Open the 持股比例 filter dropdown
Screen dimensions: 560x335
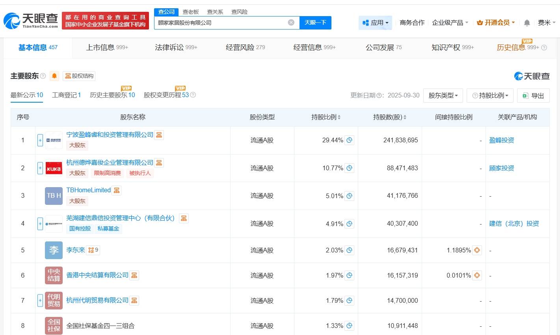point(490,96)
